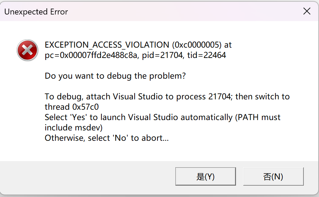Click the 'thread 0x57c0' text
319x197 pixels.
point(72,107)
